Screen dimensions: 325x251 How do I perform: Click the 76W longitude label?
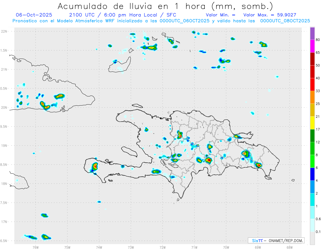pyautogui.click(x=35, y=247)
